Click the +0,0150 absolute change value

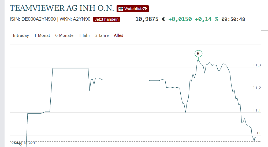(180, 19)
